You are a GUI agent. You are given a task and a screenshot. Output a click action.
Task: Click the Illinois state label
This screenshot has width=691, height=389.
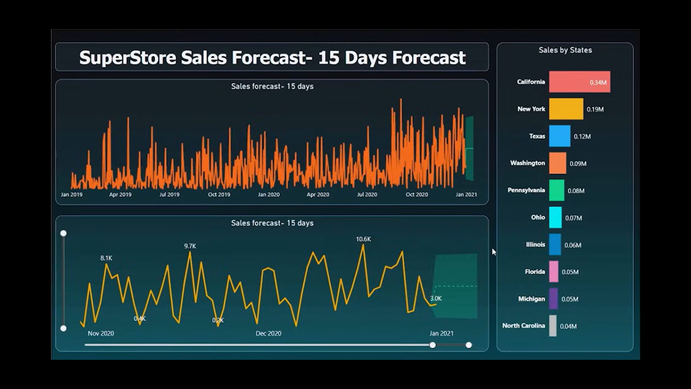tap(536, 245)
